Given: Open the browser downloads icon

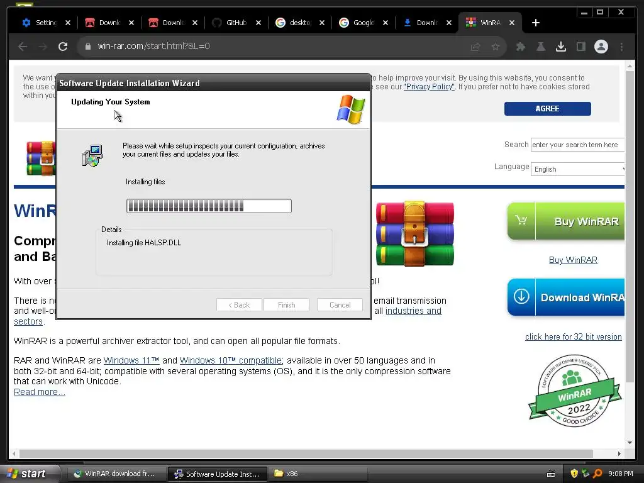Looking at the screenshot, I should pos(560,47).
